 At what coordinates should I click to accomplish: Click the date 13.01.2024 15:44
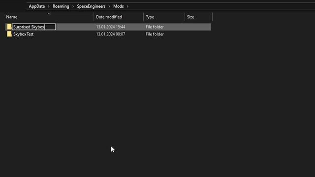[110, 27]
